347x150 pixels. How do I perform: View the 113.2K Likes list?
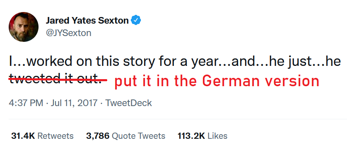click(x=202, y=136)
